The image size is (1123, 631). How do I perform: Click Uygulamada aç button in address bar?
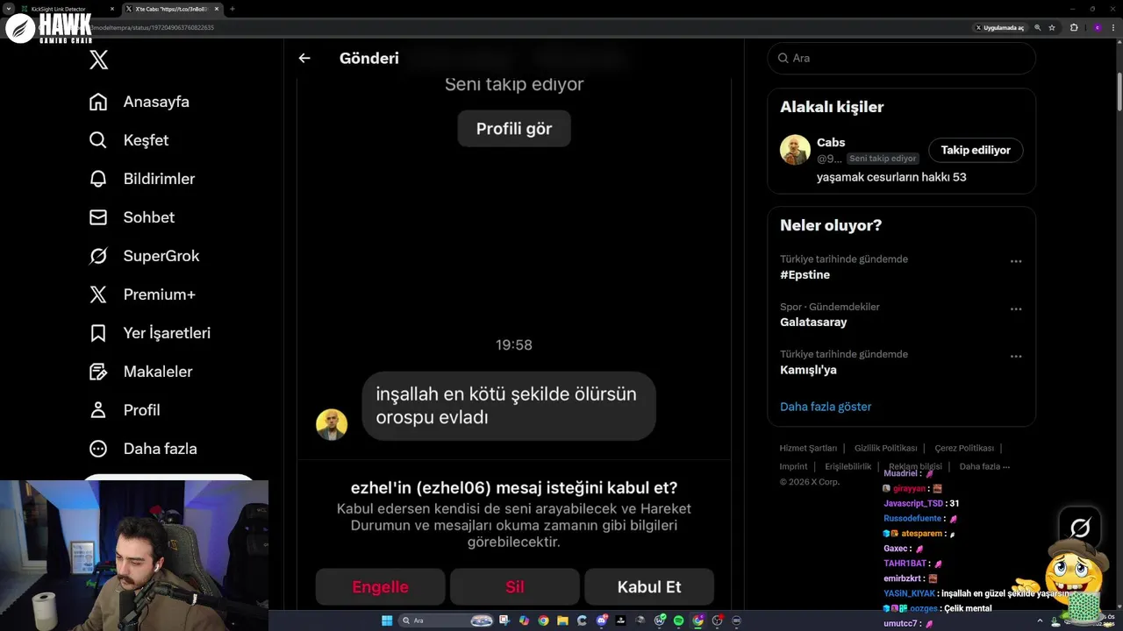[999, 27]
